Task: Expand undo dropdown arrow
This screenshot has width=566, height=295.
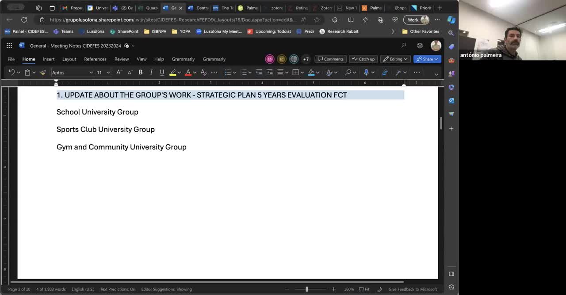Action: click(19, 73)
